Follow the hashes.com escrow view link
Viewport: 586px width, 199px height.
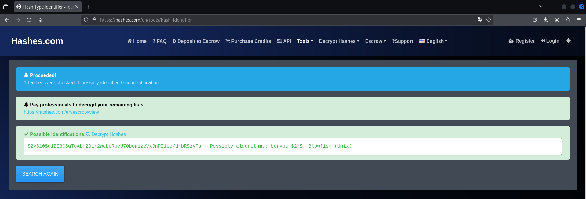coord(61,112)
